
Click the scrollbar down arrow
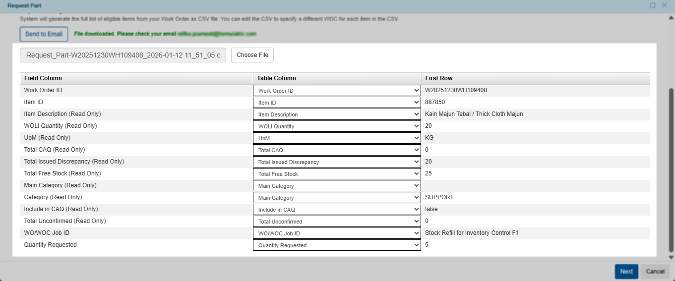(672, 257)
